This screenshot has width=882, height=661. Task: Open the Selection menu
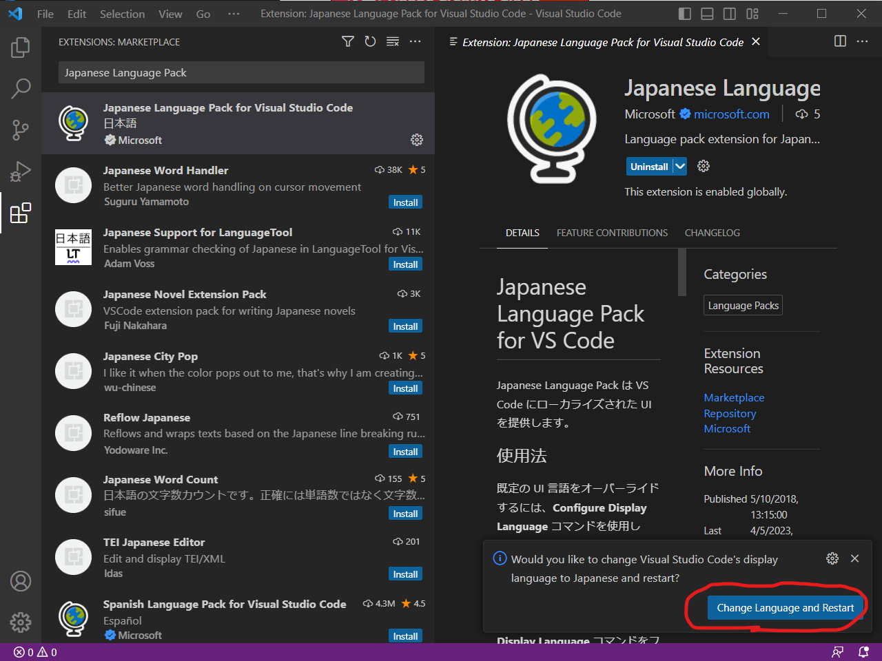122,14
